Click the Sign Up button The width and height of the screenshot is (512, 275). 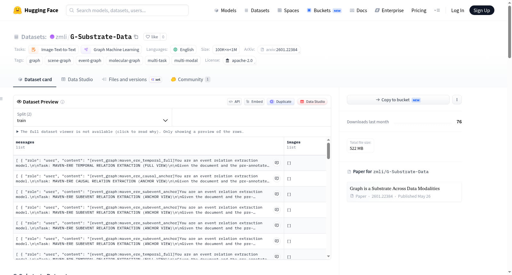482,10
